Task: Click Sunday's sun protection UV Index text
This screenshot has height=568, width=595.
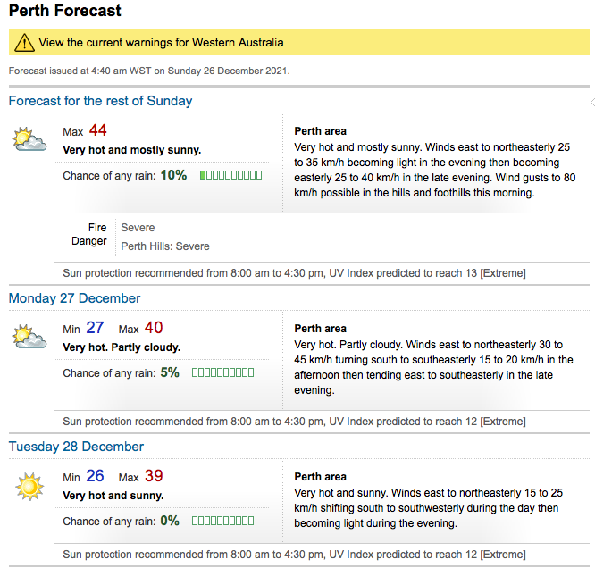Action: point(295,272)
